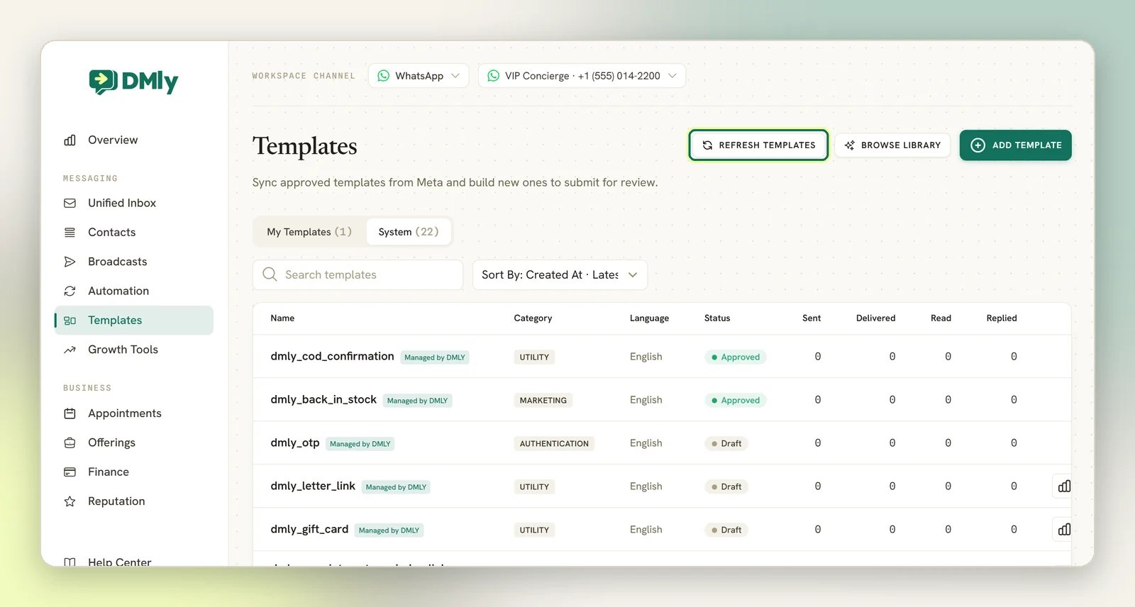This screenshot has width=1135, height=607.
Task: Open analytics chart icon for dmly_gift_card
Action: pyautogui.click(x=1064, y=530)
